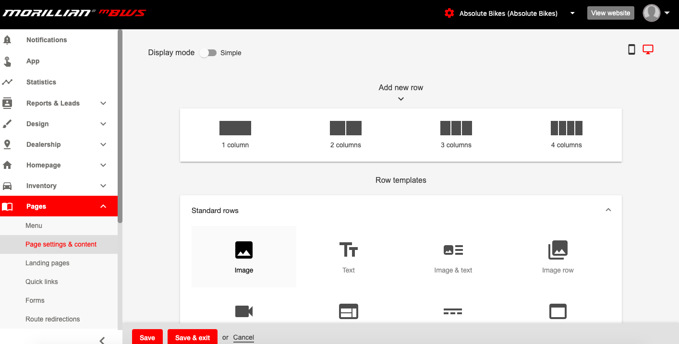The width and height of the screenshot is (679, 344).
Task: Click Save & exit
Action: pos(192,337)
